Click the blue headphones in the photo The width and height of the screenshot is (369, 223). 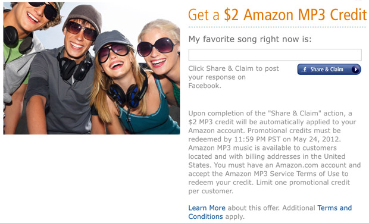point(127,94)
